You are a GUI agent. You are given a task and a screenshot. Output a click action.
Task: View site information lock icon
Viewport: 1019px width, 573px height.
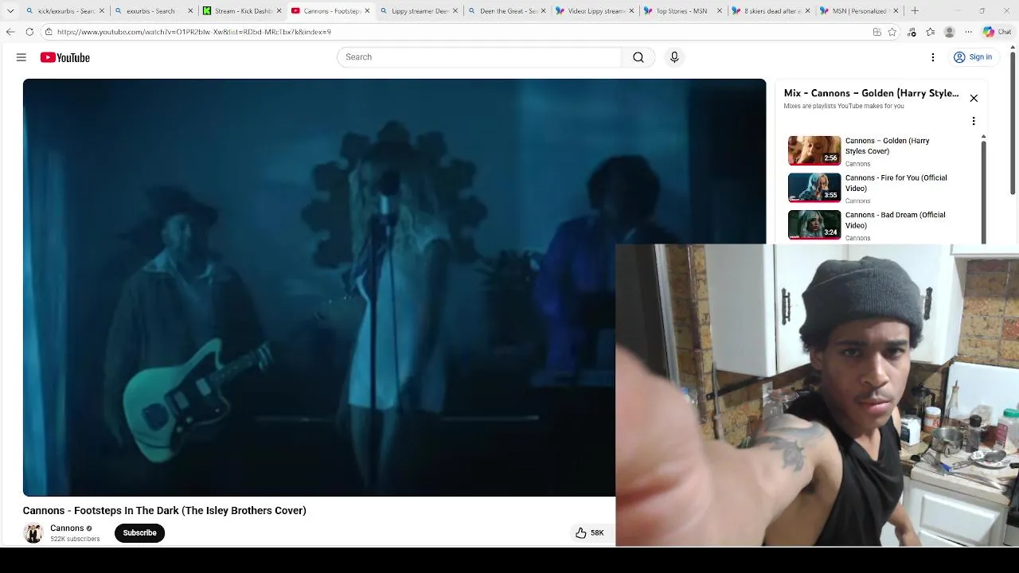(49, 32)
